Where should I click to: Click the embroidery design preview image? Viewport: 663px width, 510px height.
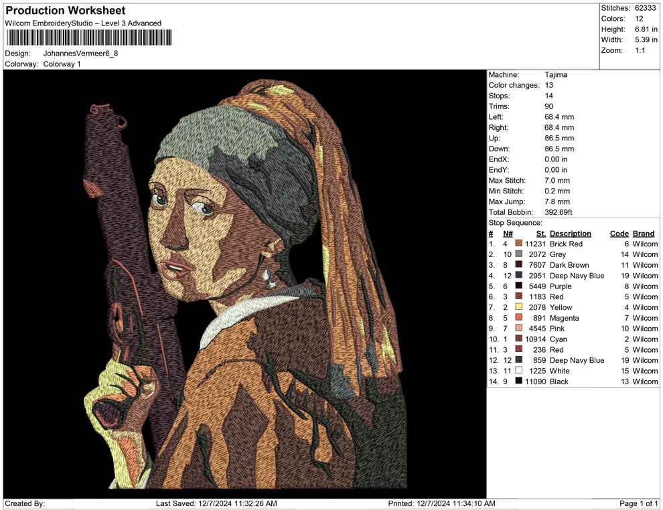244,283
